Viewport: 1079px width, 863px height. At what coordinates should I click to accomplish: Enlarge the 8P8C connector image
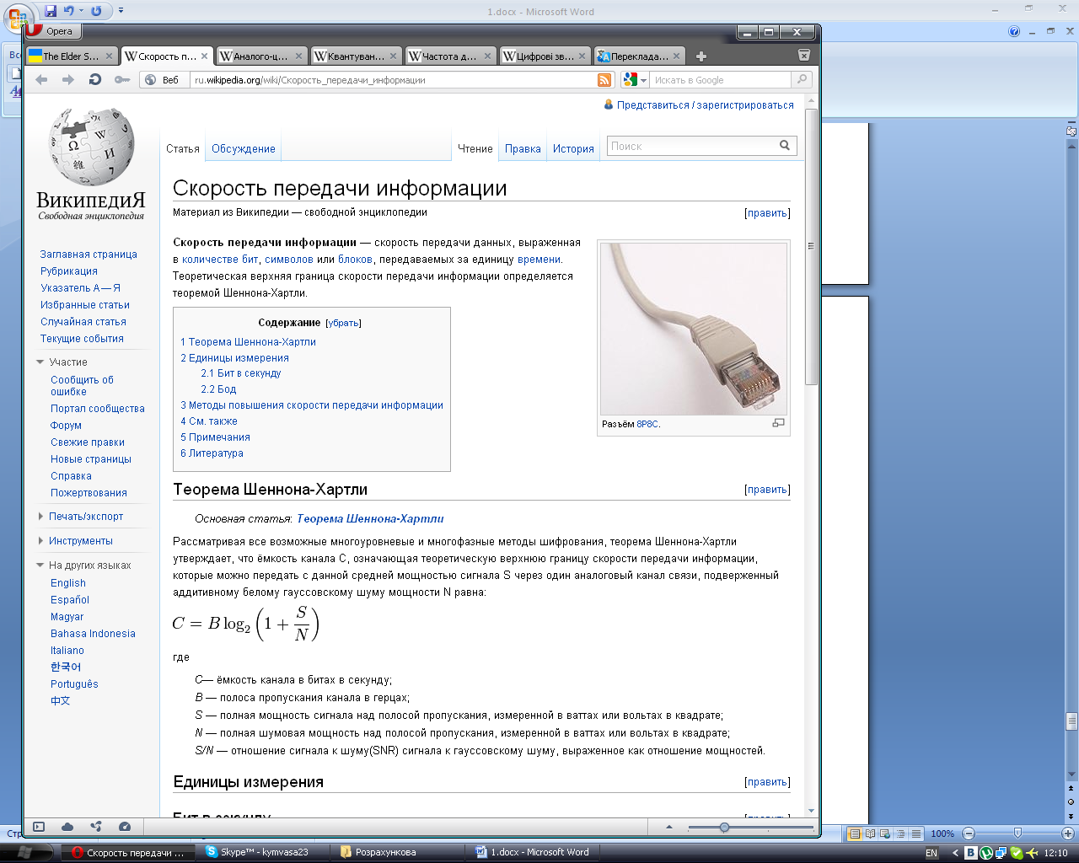[778, 423]
